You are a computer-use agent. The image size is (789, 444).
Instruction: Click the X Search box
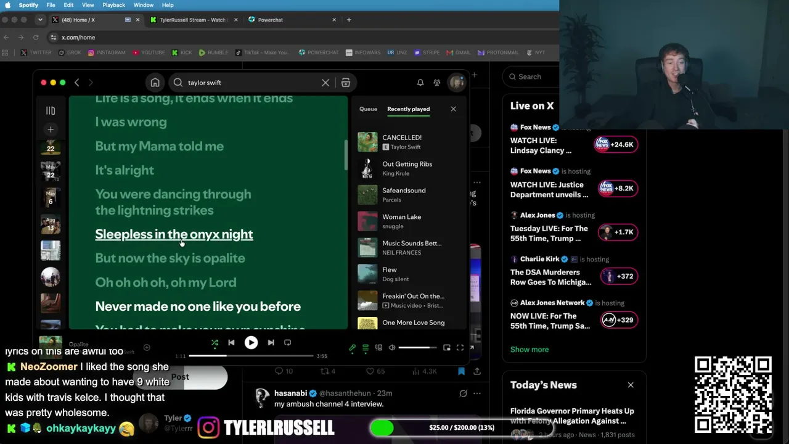[x=531, y=76]
